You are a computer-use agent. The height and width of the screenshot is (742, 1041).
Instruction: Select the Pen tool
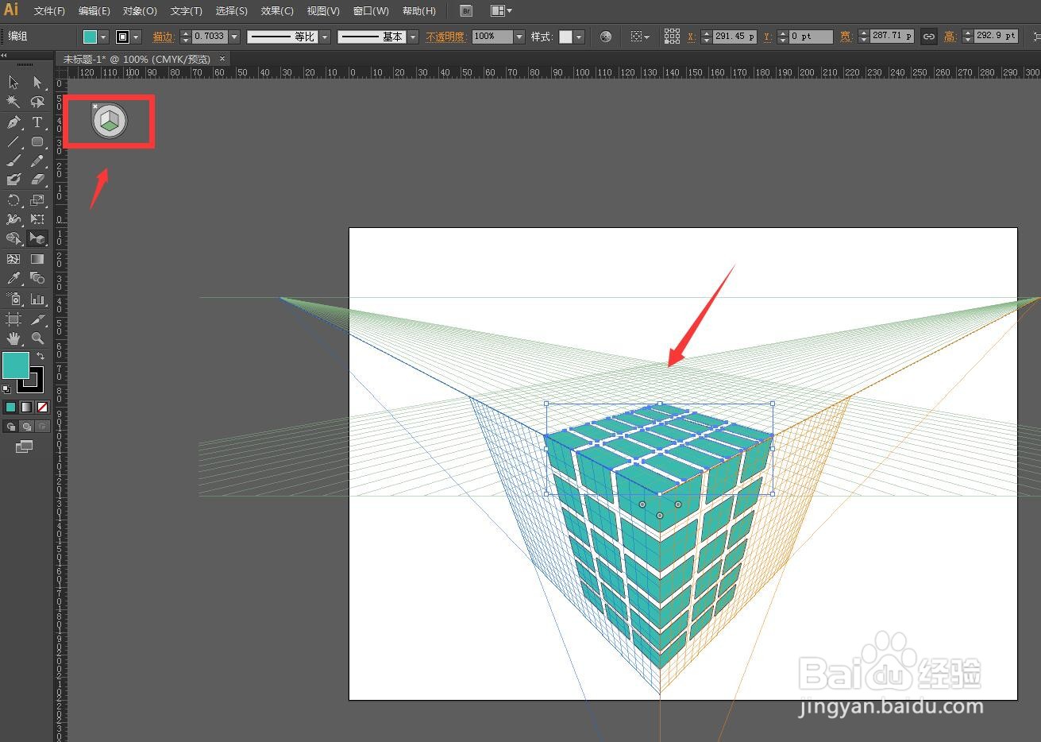tap(13, 122)
